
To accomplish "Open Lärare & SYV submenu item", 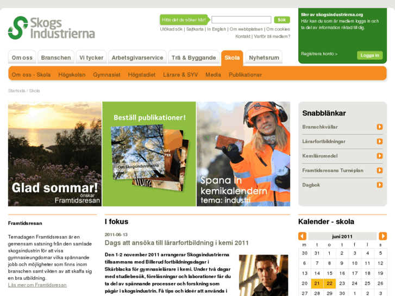I will pyautogui.click(x=180, y=75).
